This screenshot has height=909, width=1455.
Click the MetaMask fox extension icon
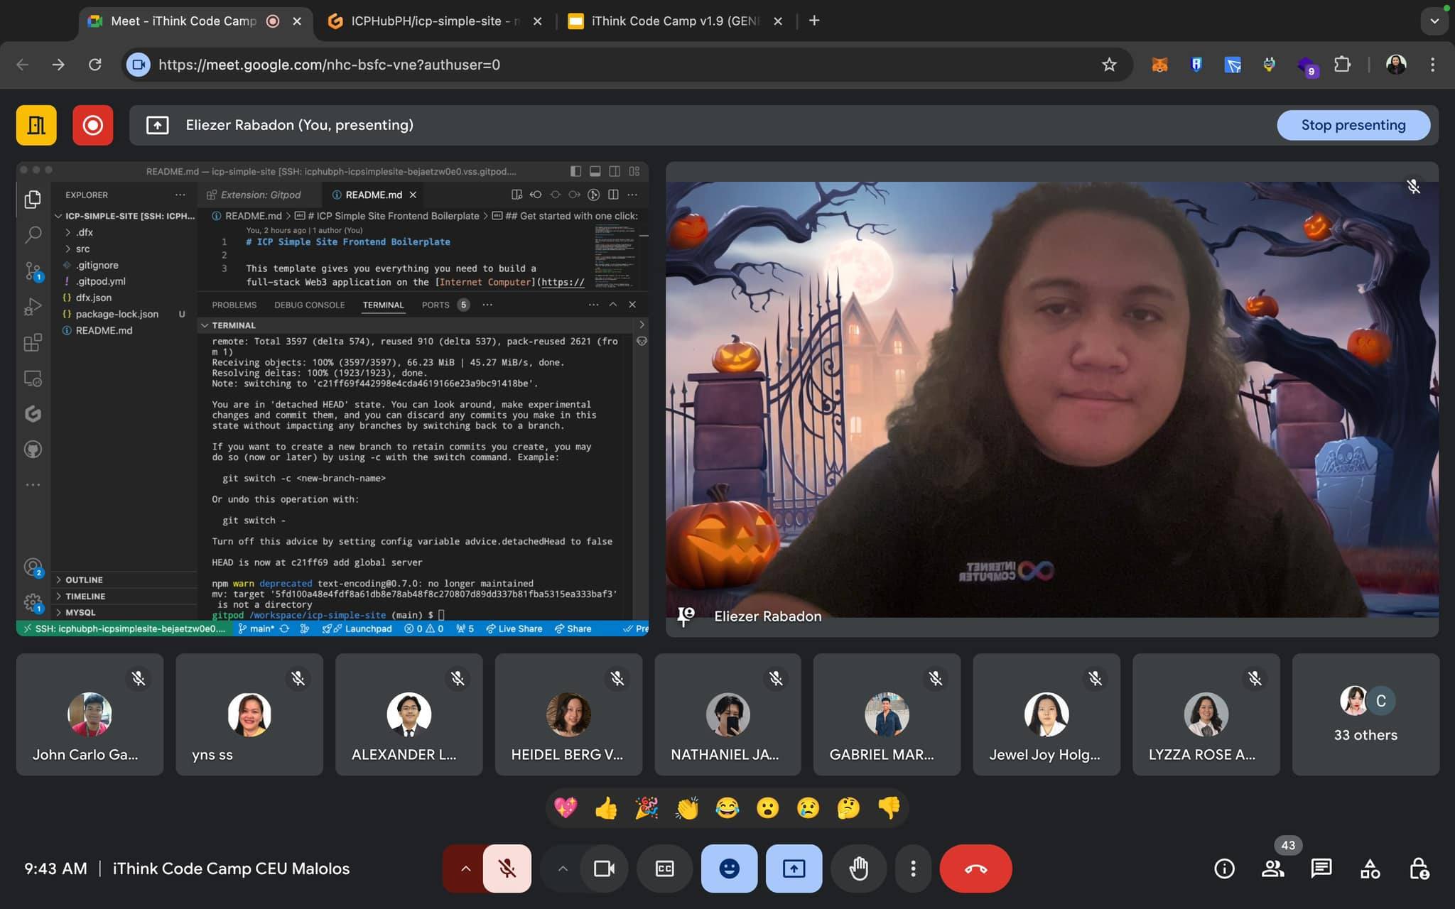pyautogui.click(x=1159, y=65)
